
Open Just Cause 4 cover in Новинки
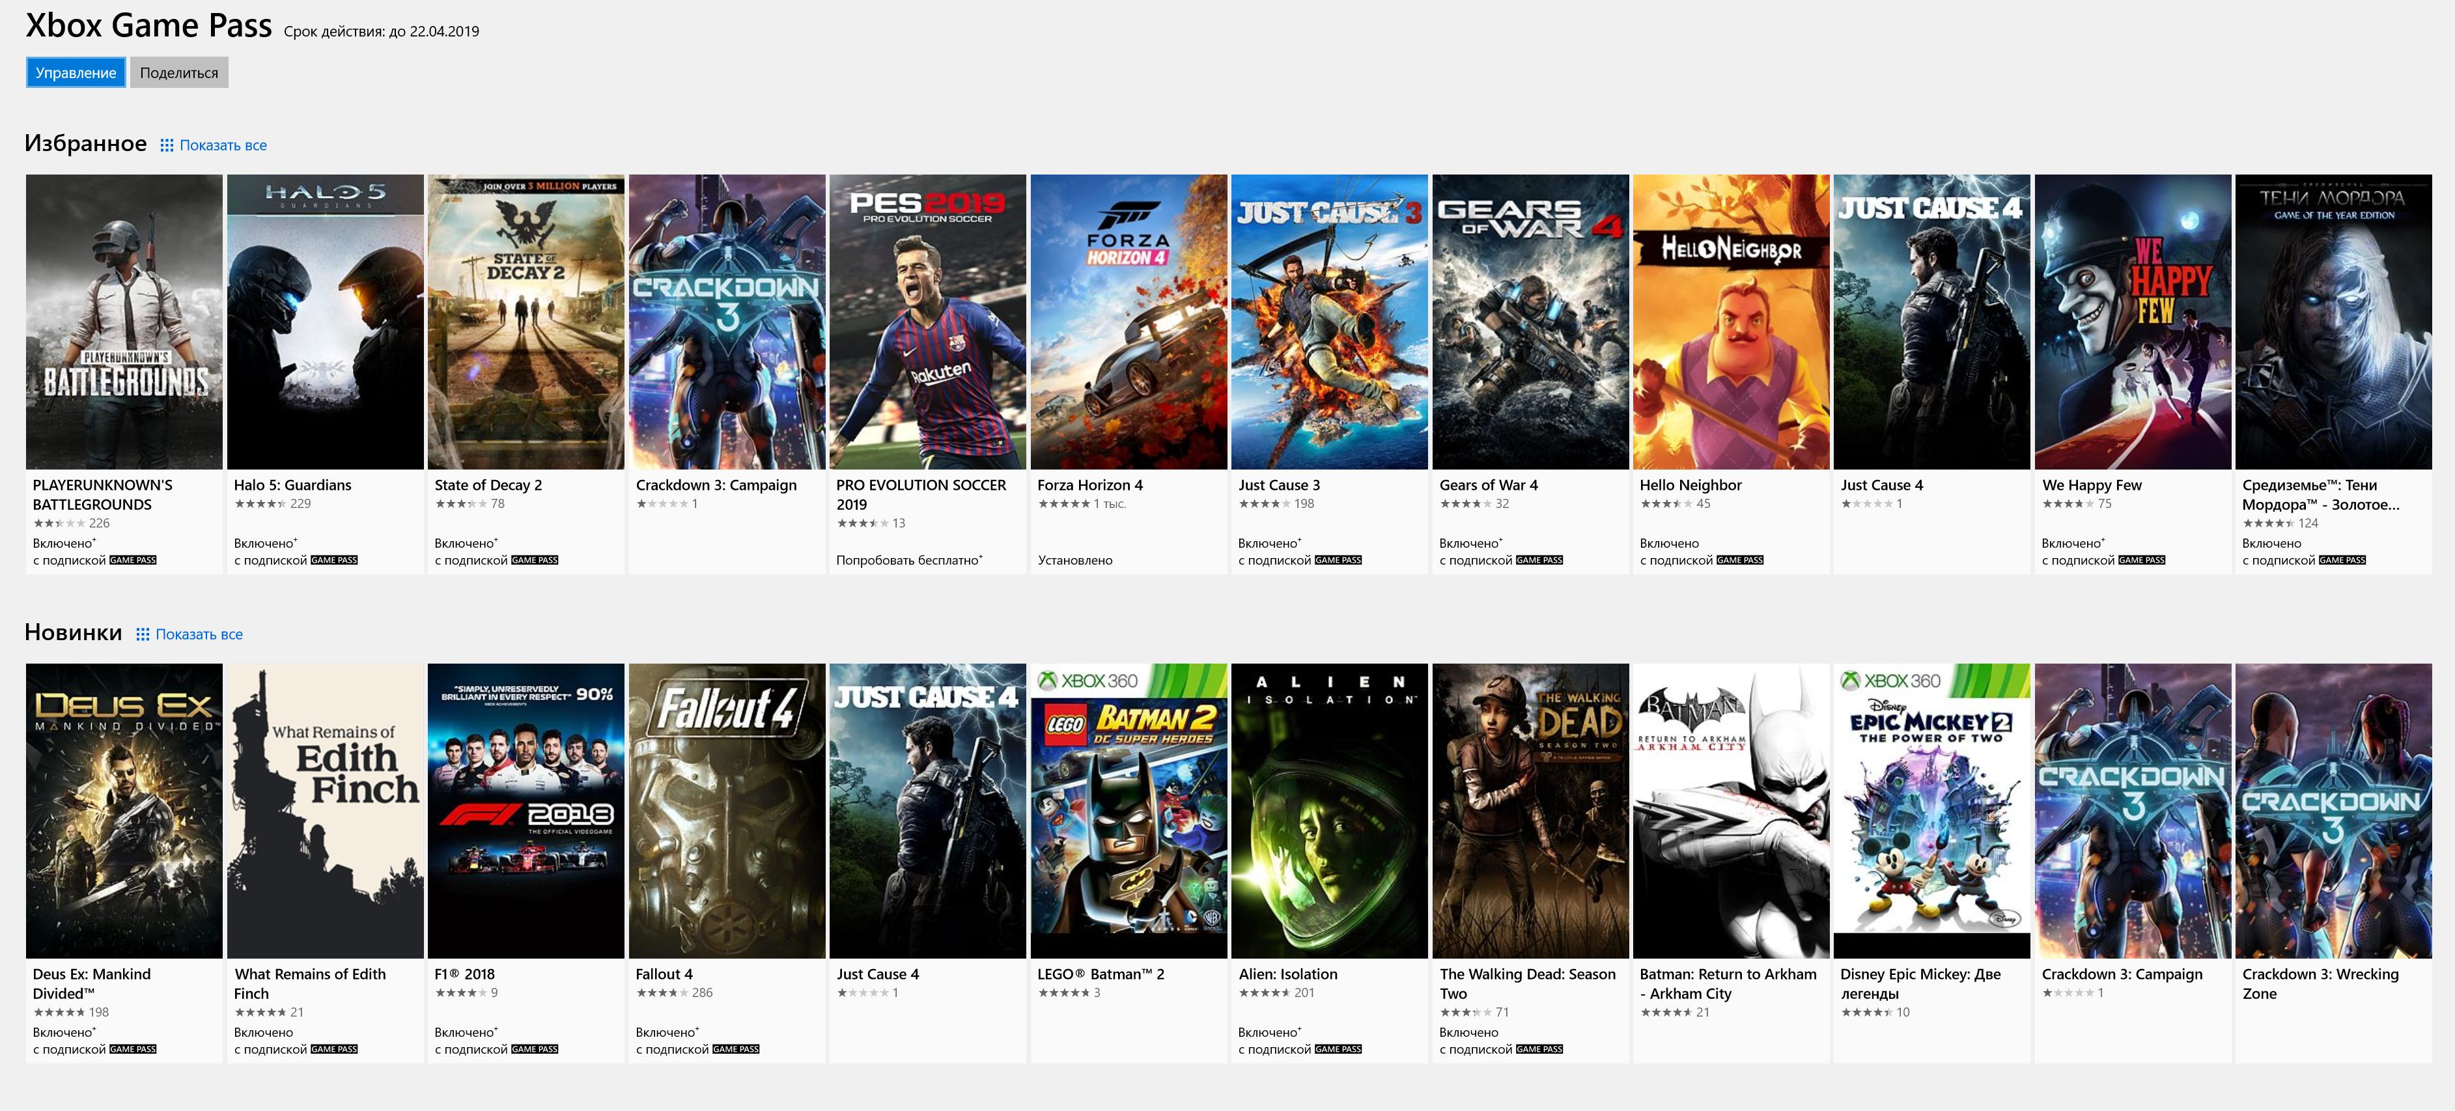pyautogui.click(x=927, y=811)
